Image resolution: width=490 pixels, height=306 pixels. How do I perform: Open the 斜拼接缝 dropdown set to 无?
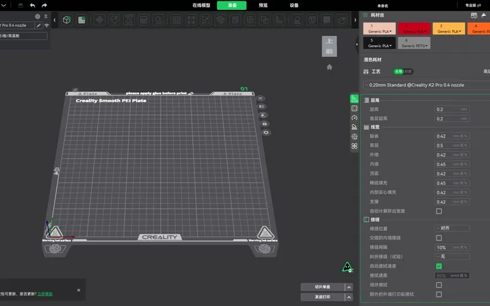pyautogui.click(x=452, y=256)
